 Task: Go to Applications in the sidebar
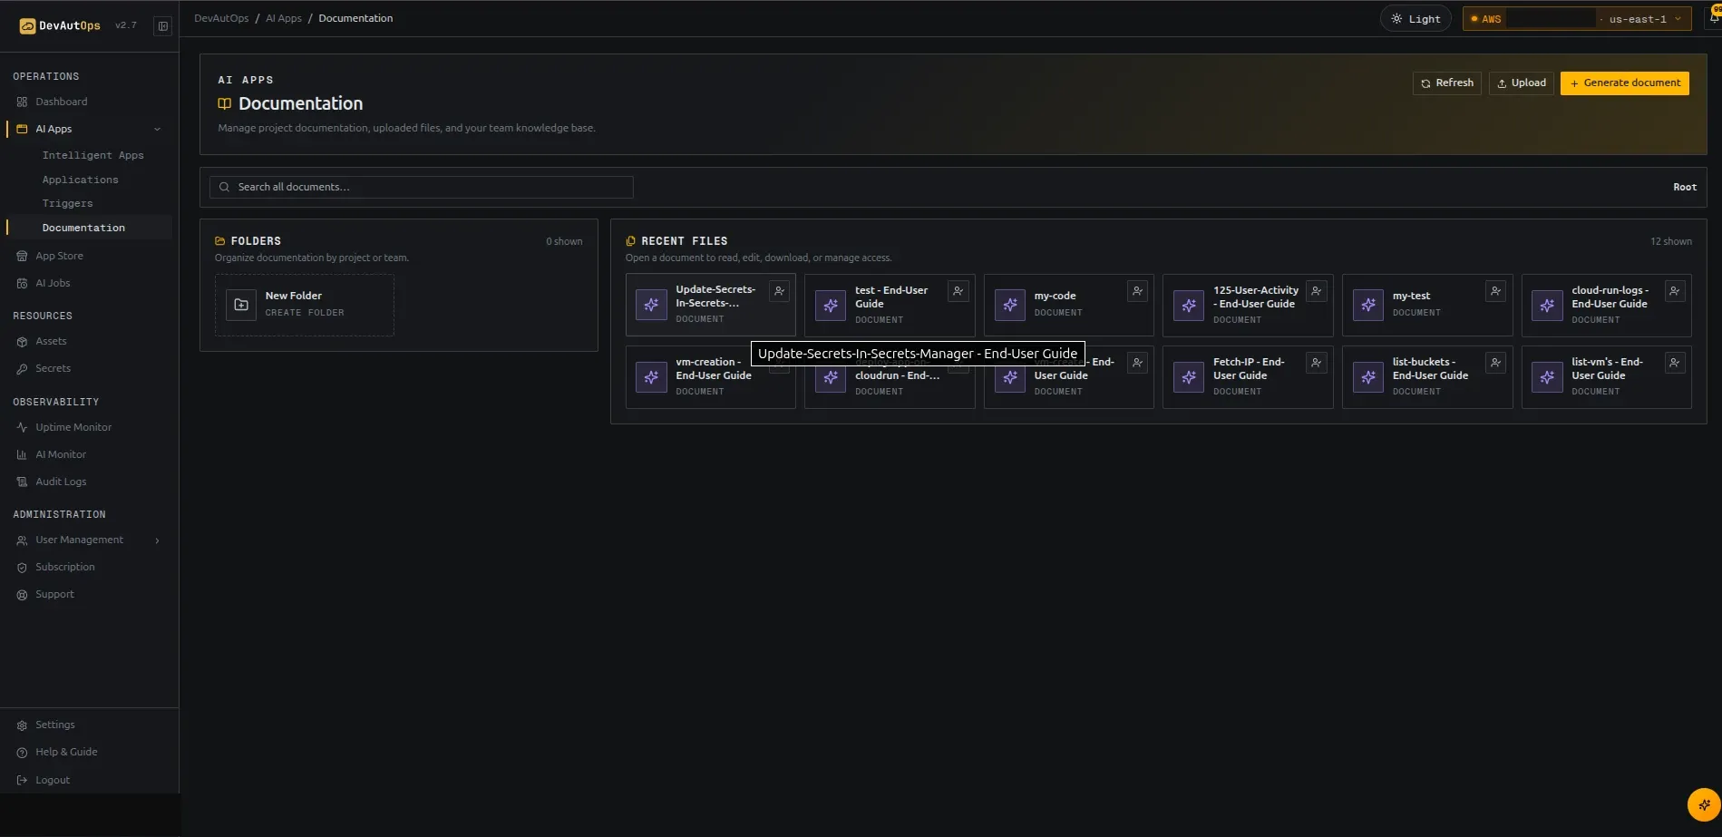(80, 180)
